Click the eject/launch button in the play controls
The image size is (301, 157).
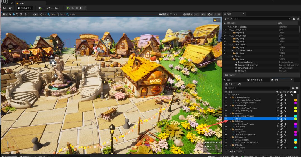click(x=81, y=8)
